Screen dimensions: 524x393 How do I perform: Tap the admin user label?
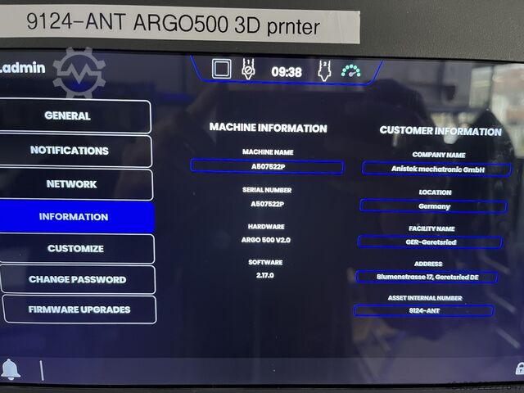pos(23,68)
